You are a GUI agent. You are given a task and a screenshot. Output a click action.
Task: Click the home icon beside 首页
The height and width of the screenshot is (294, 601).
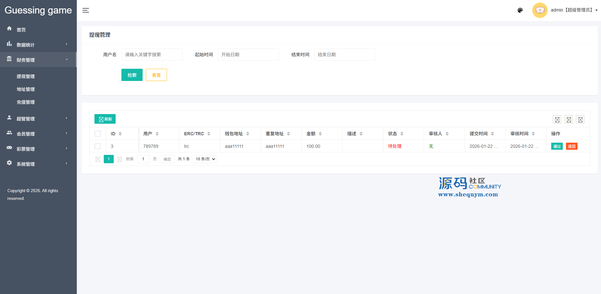[9, 29]
